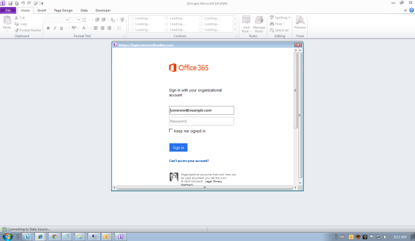Open the font size combo box
The width and height of the screenshot is (415, 241).
(x=75, y=20)
